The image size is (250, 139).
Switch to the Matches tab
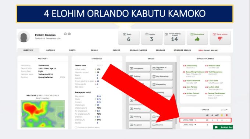point(50,50)
